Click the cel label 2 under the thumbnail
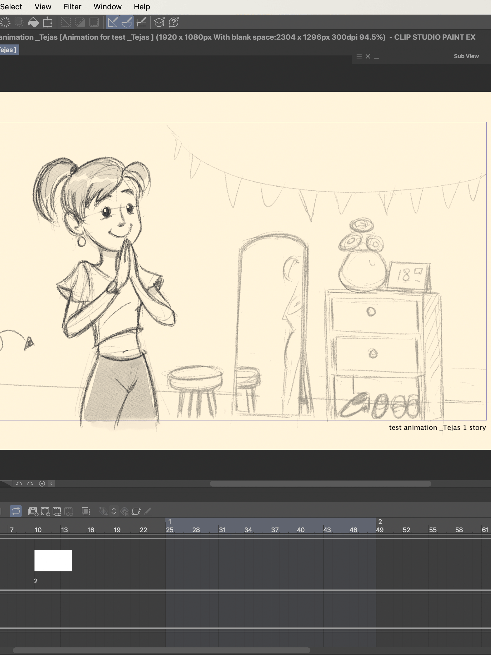The height and width of the screenshot is (655, 491). [x=36, y=581]
